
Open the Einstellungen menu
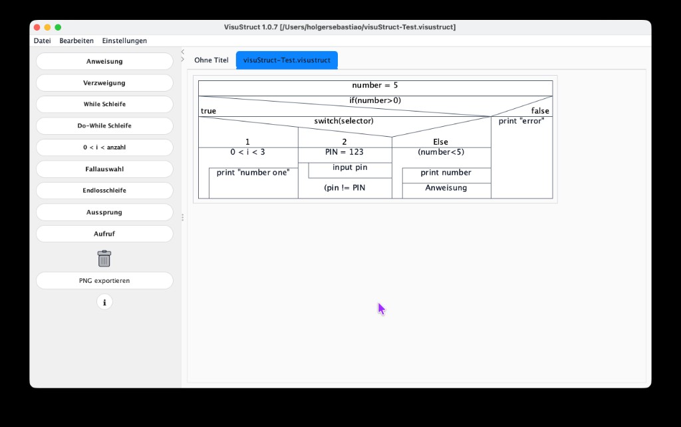124,41
